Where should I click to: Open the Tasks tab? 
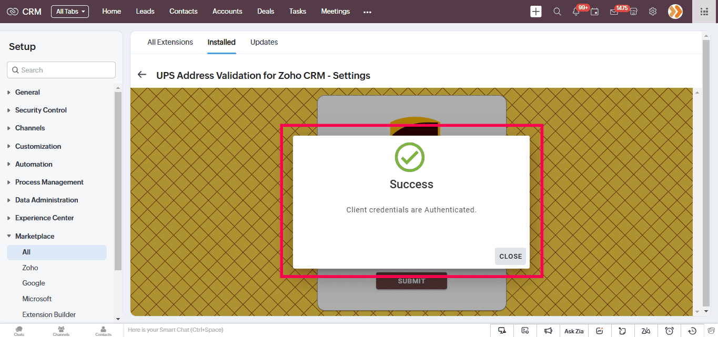coord(298,12)
